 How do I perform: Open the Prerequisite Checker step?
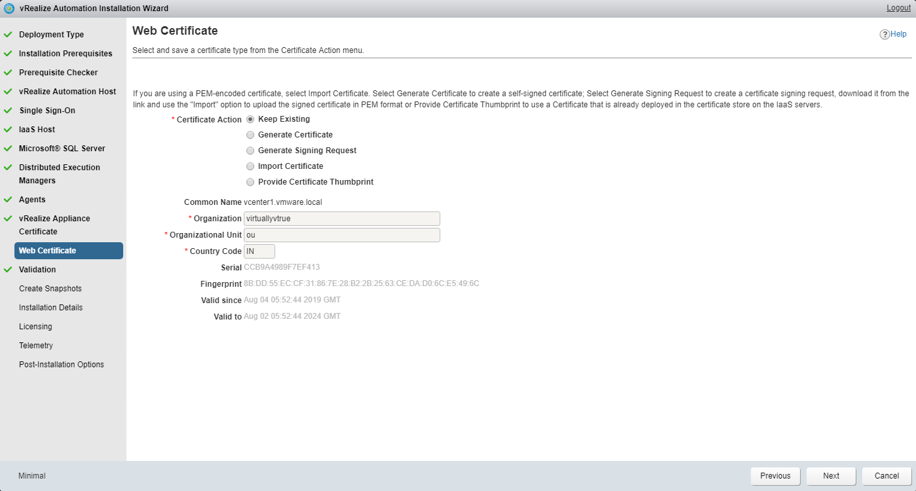[58, 73]
